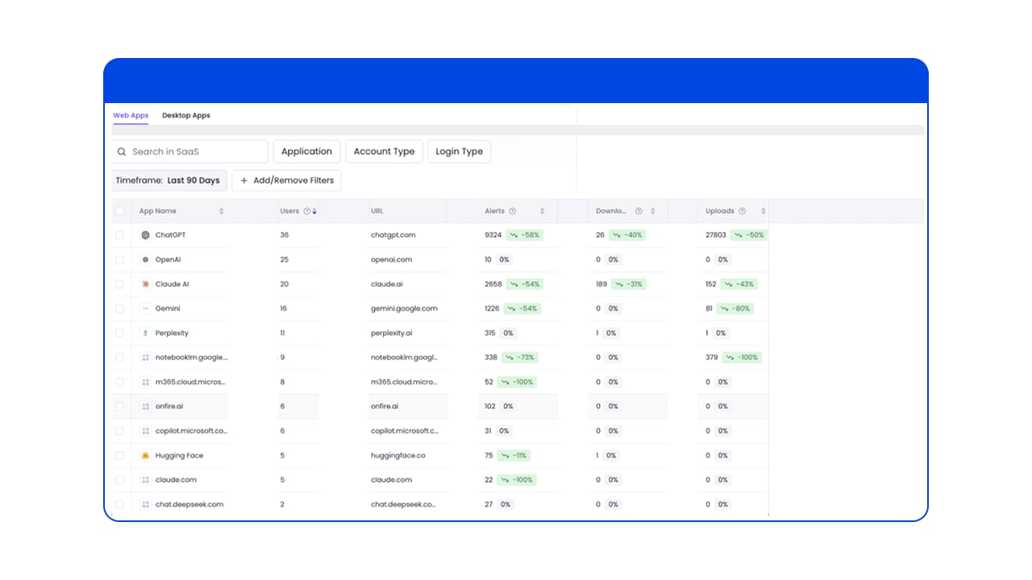Click the onfire.ai app grid icon
Screen dimensions: 1032x580
145,407
